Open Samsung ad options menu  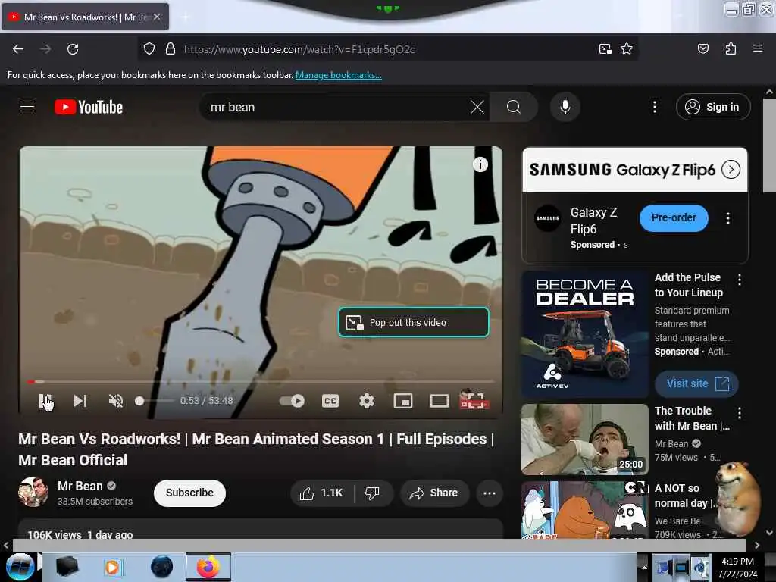pyautogui.click(x=728, y=218)
